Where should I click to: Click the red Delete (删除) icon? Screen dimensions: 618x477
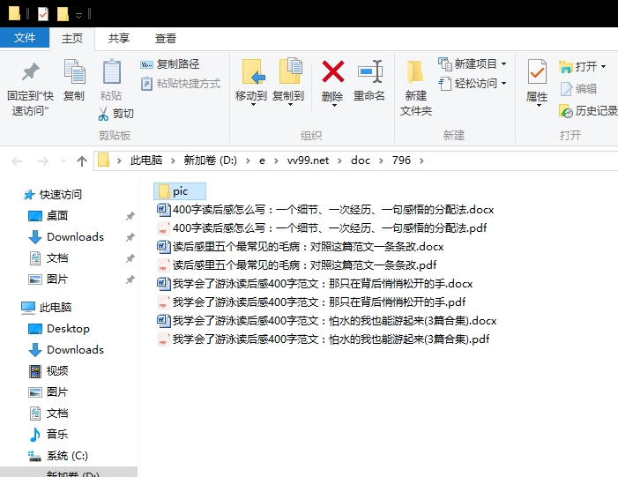(x=333, y=71)
